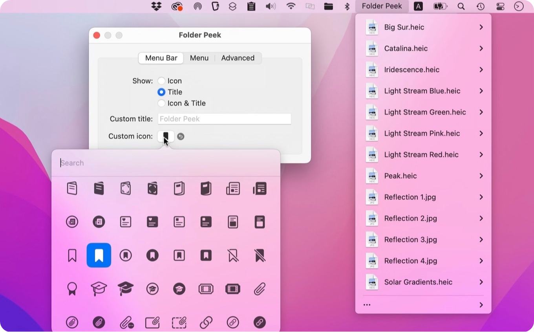Choose the filled film ticket icon
This screenshot has width=534, height=332.
tap(233, 290)
